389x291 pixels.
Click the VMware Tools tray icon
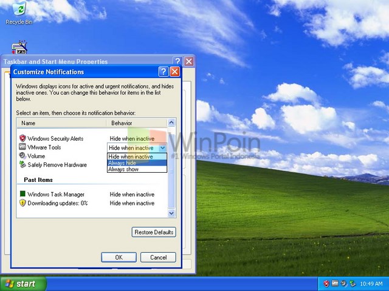click(335, 283)
